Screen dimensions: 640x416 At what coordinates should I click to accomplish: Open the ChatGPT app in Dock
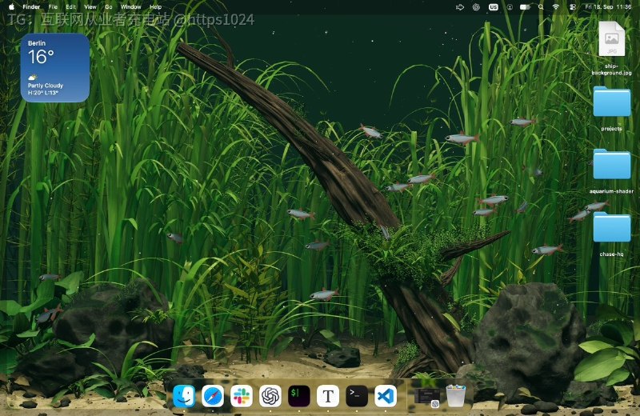coord(270,396)
